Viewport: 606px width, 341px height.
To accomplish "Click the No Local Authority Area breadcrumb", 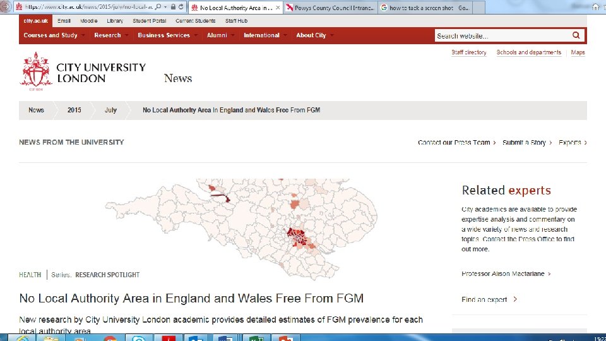I will tap(231, 110).
